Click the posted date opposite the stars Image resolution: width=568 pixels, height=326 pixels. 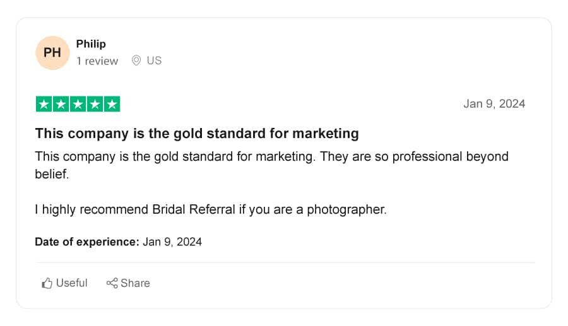tap(494, 104)
